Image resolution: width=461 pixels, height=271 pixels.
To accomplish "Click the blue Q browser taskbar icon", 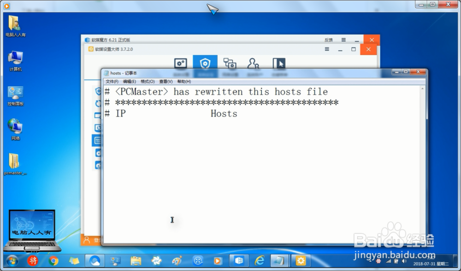I will 95,261.
